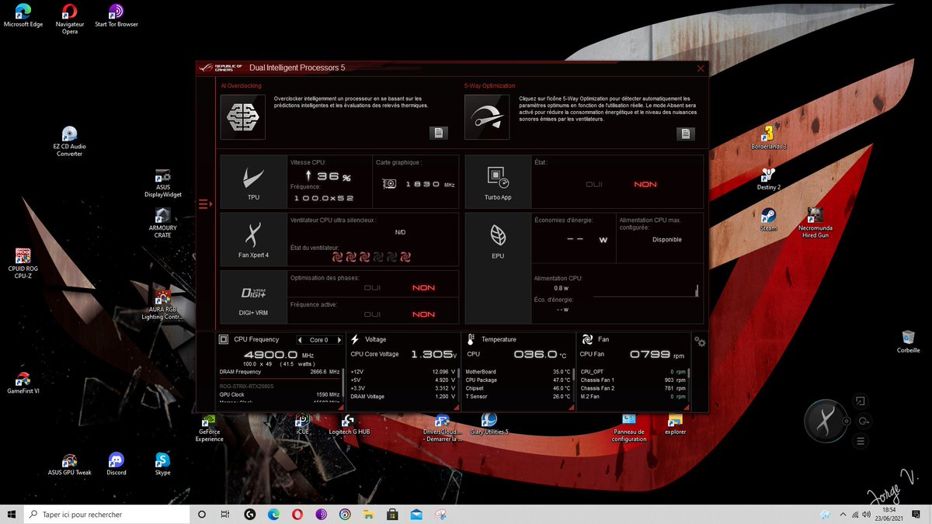Expand the red side menu arrow
Viewport: 932px width, 524px height.
click(205, 204)
